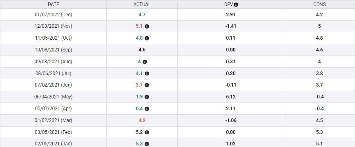Open info icon beside Nov 5.1 actual
355x147 pixels.
(x=147, y=27)
